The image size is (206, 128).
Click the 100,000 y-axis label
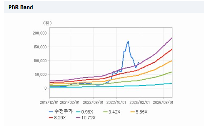click(40, 60)
